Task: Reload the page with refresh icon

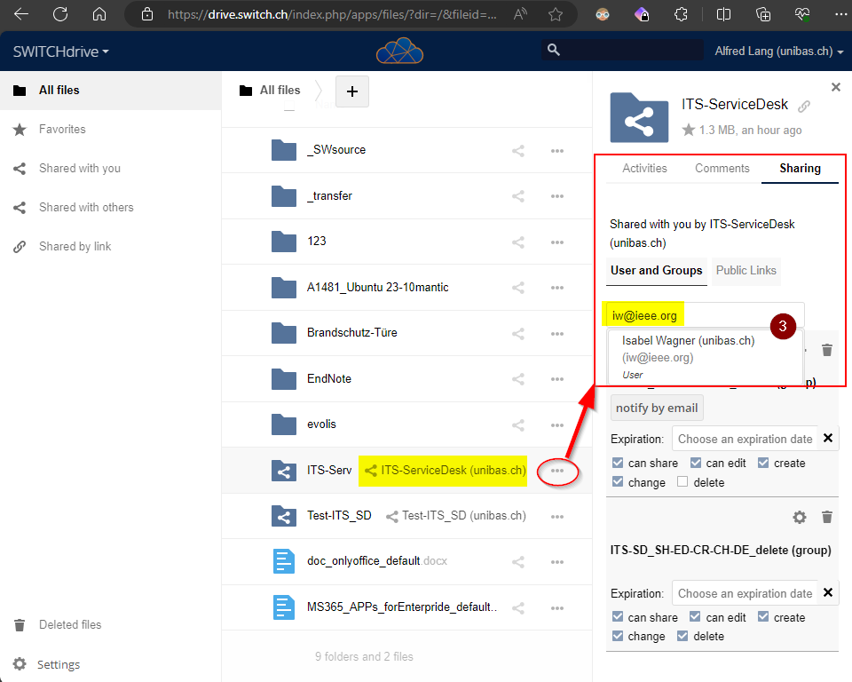Action: [60, 14]
